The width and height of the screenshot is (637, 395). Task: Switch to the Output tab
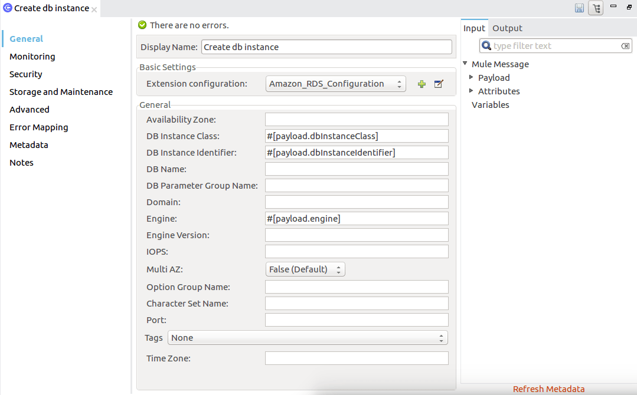click(x=507, y=28)
